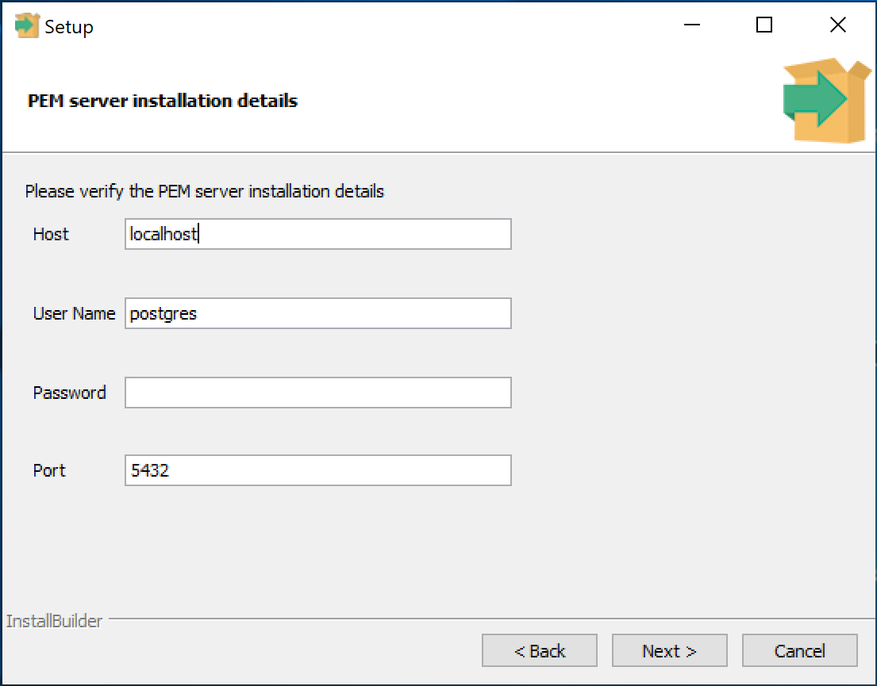The image size is (877, 686).
Task: Minimize the Setup window
Action: pos(692,25)
